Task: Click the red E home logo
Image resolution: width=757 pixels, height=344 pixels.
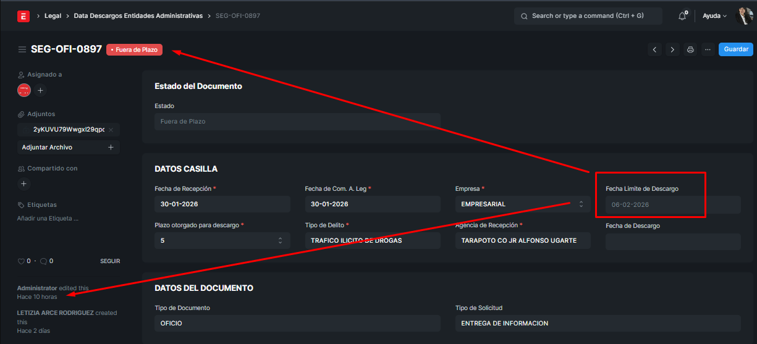Action: 23,16
